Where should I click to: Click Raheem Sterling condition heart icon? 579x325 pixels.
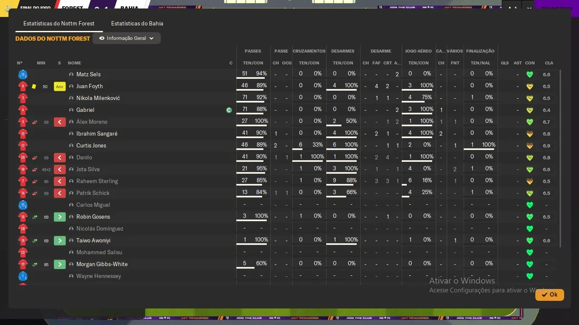point(529,181)
